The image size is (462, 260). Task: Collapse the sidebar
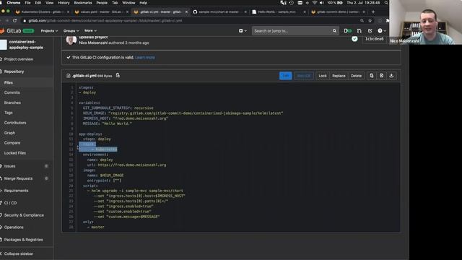pos(19,253)
